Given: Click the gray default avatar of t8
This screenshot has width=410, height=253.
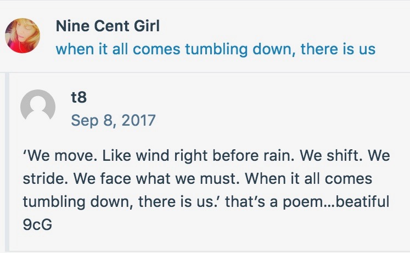Looking at the screenshot, I should coord(37,106).
